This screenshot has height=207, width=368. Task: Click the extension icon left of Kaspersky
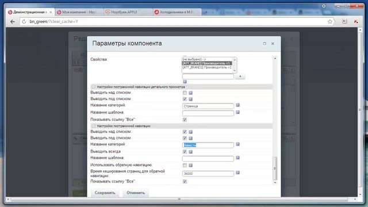click(x=344, y=22)
